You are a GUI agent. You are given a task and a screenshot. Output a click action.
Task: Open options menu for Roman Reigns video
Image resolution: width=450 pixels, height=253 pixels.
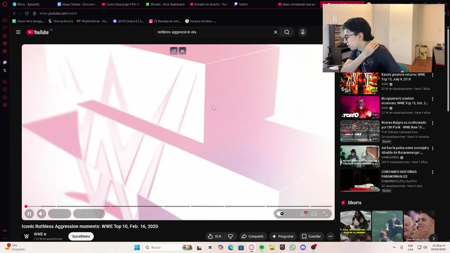pos(432,123)
